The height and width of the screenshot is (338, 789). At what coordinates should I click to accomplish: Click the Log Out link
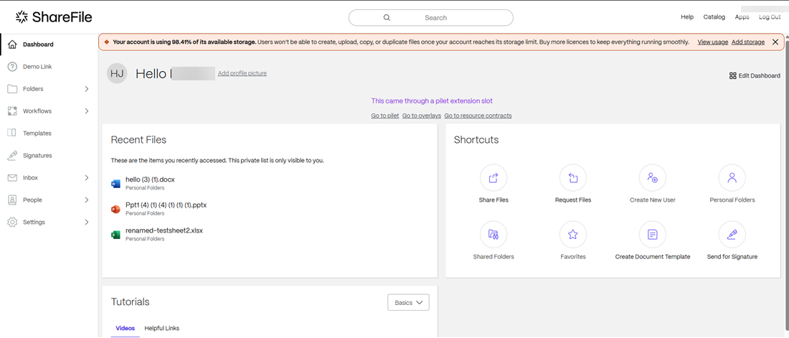pos(770,17)
